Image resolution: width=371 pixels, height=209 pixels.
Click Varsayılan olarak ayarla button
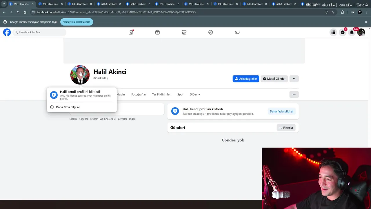[77, 22]
